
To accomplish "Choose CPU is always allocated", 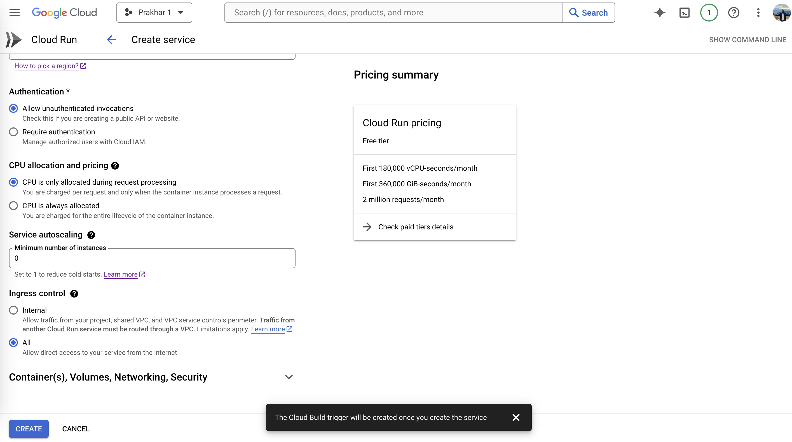I will (13, 206).
